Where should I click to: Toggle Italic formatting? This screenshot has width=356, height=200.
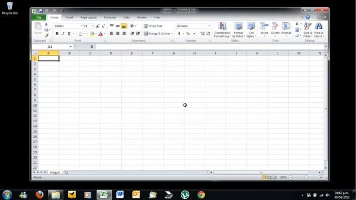point(63,33)
